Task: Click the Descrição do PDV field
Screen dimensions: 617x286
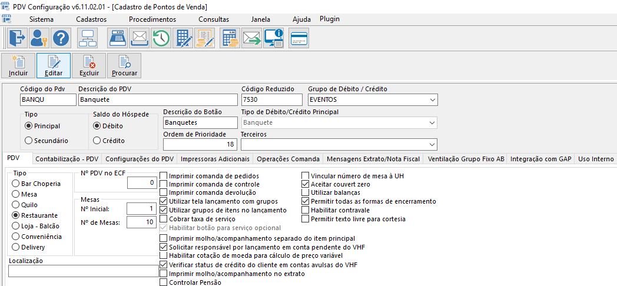Action: click(158, 99)
